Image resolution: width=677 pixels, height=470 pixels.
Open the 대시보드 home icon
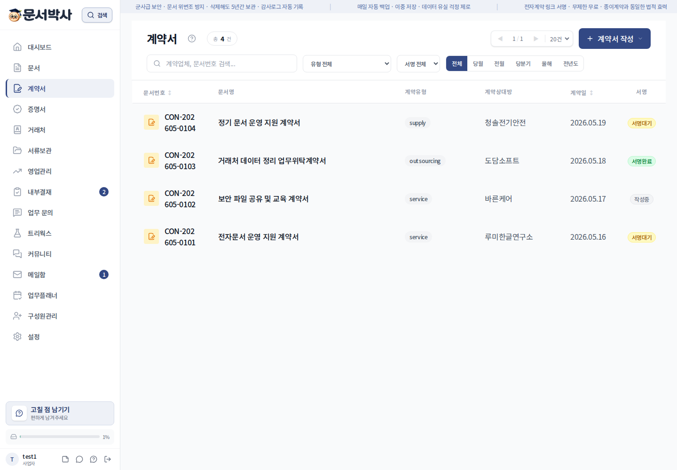click(17, 47)
